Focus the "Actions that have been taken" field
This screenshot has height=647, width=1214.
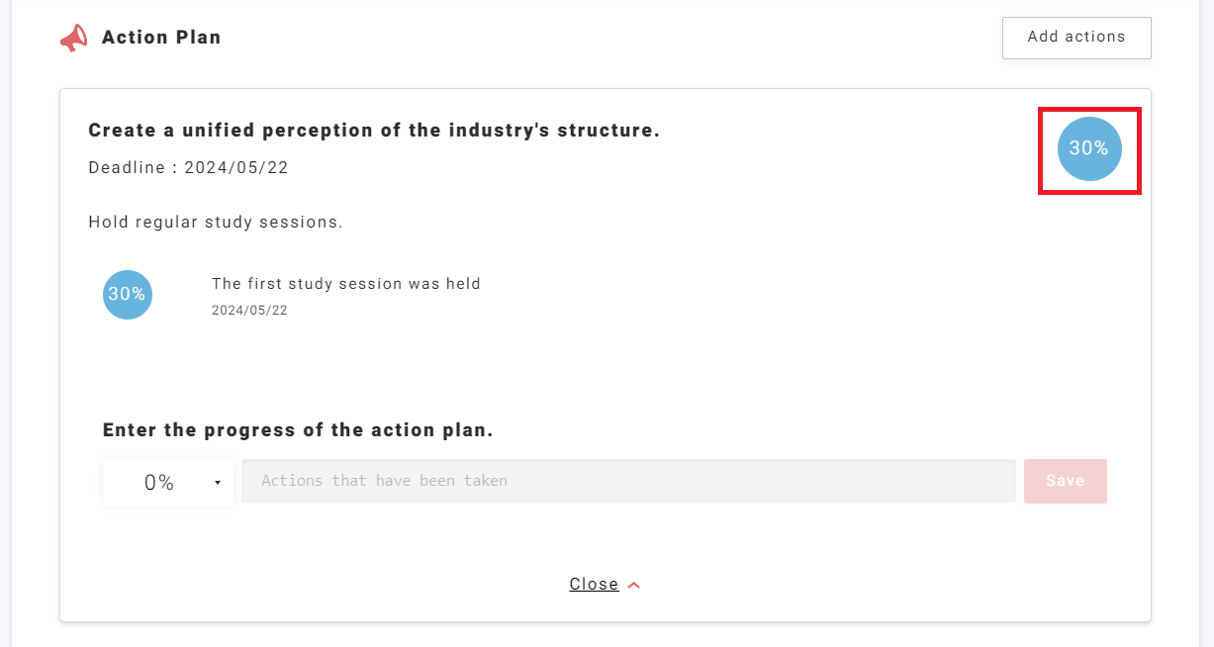pyautogui.click(x=628, y=481)
